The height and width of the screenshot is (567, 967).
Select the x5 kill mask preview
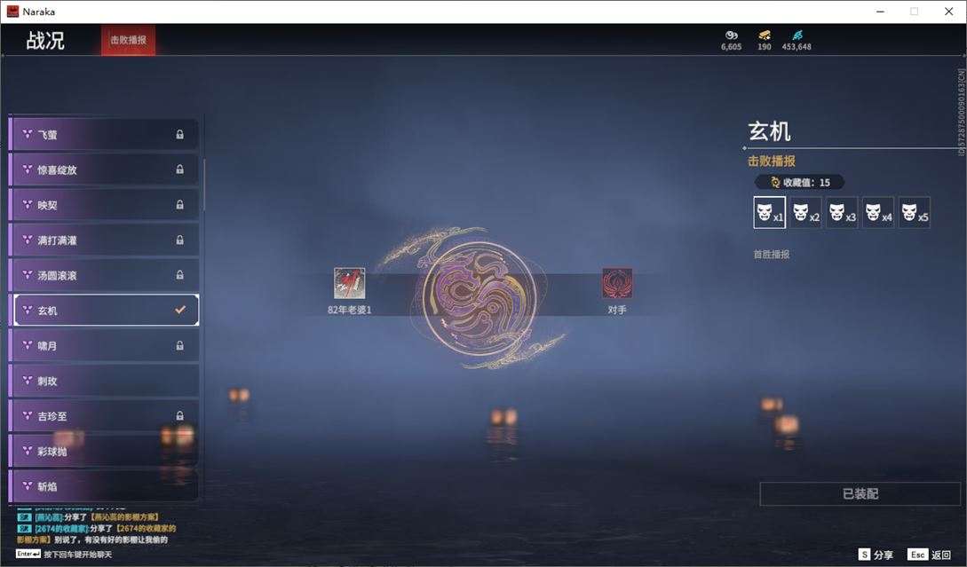tap(915, 213)
